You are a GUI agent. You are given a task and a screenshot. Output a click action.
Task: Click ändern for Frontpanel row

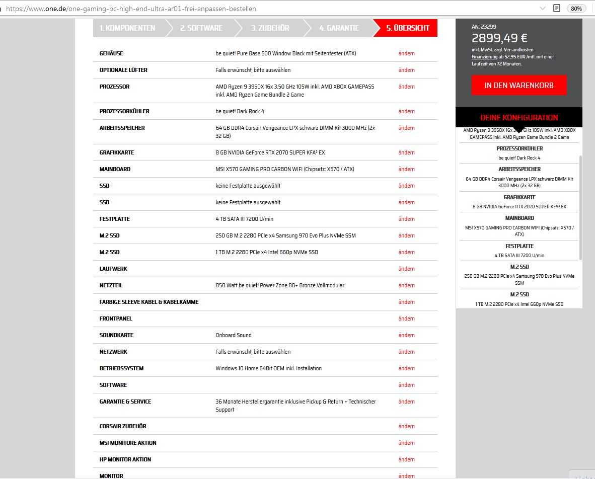tap(406, 319)
